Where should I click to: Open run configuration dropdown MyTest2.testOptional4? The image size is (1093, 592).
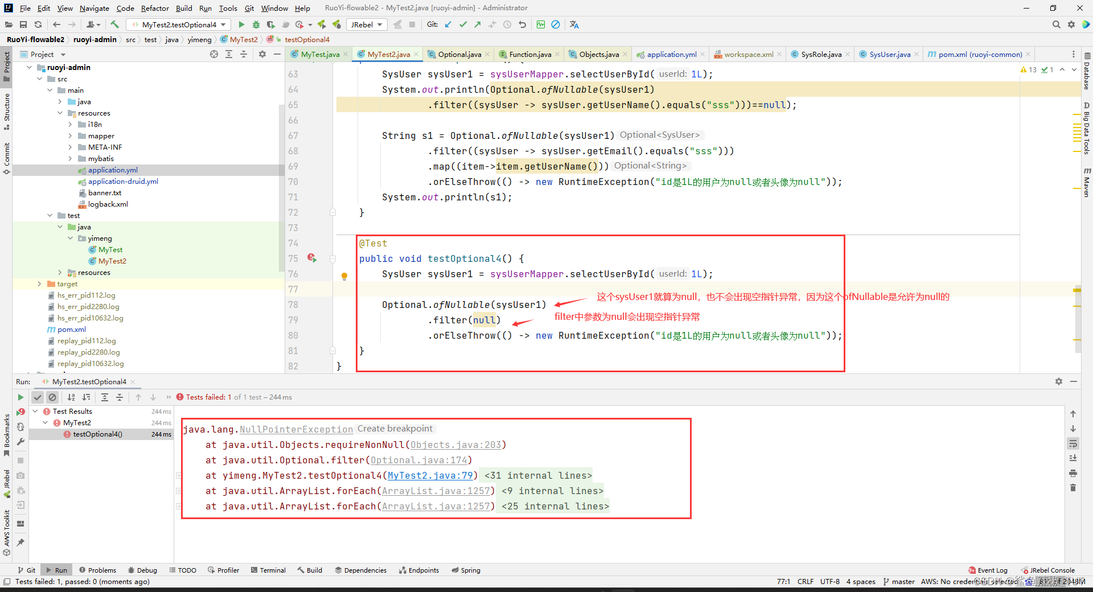coord(178,24)
